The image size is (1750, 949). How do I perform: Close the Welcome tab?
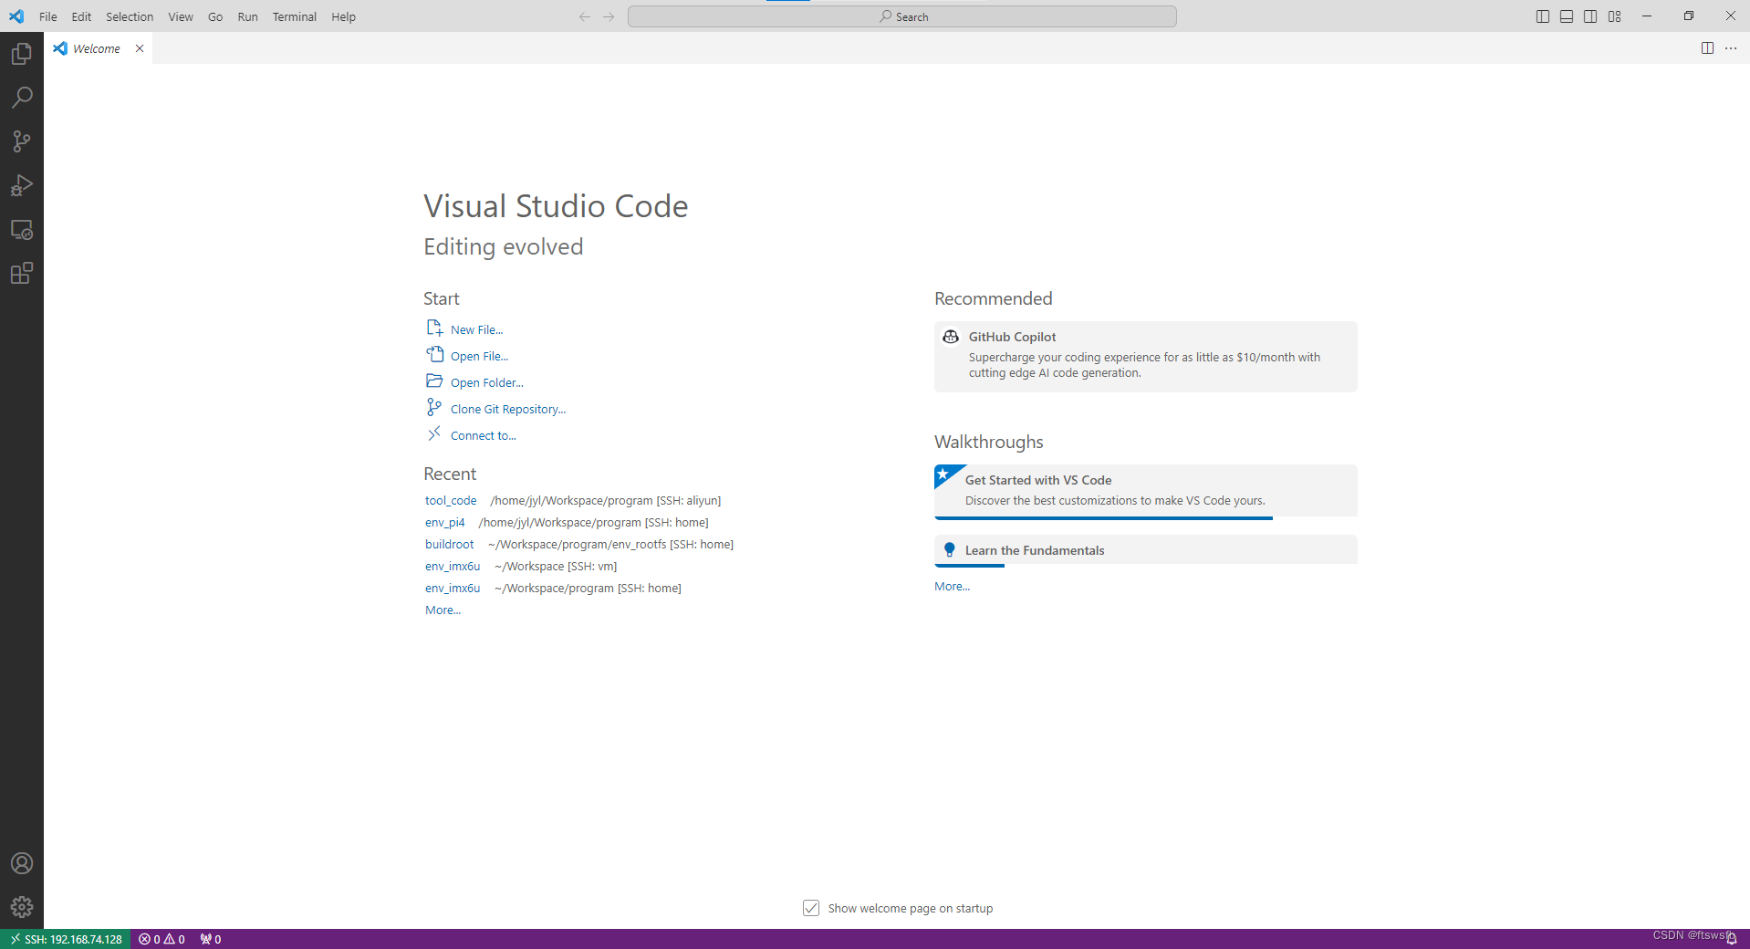click(140, 48)
